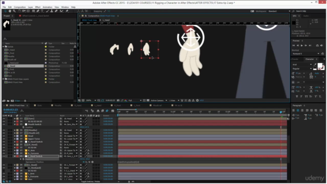Open the viewer magnification 200% dropdown
The image size is (327, 184).
coord(91,101)
